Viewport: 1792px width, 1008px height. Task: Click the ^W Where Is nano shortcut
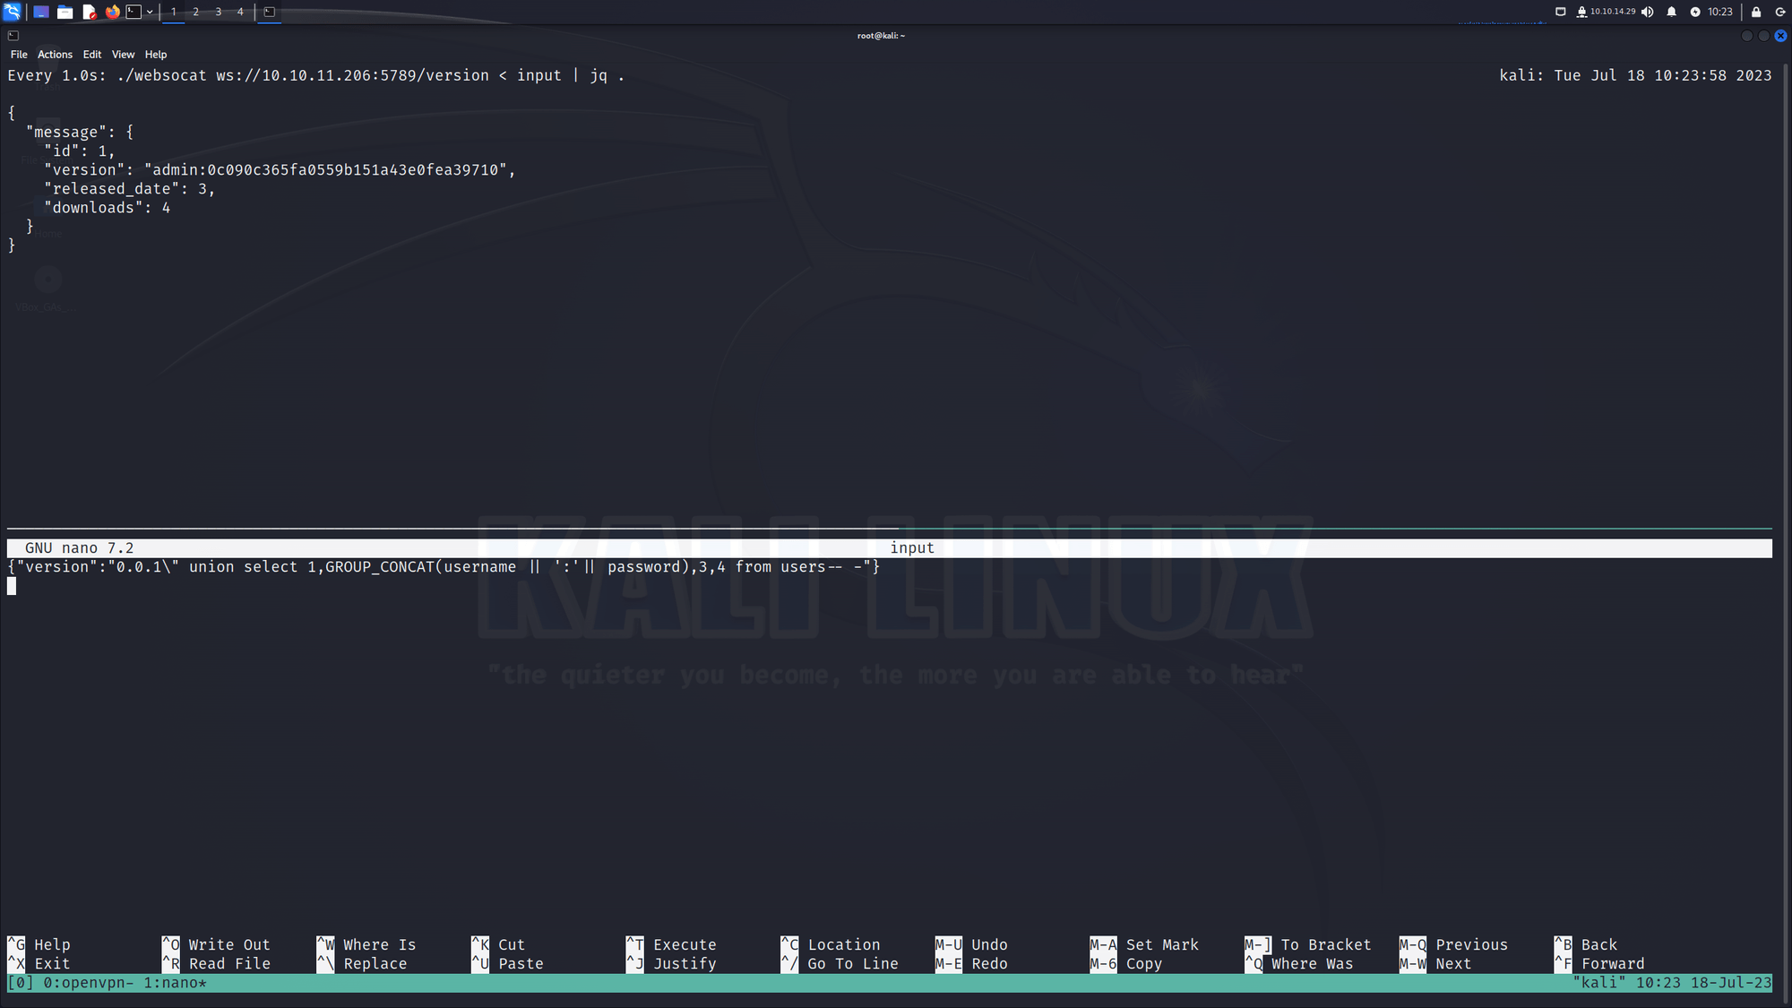366,945
